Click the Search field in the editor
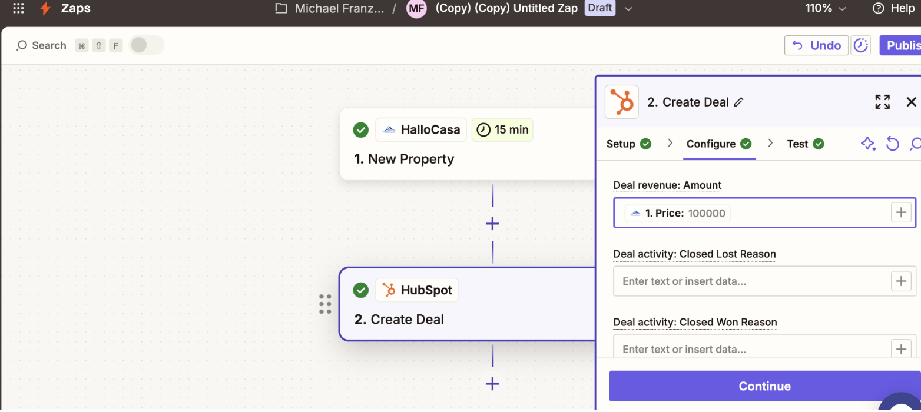This screenshot has height=412, width=921. click(41, 45)
